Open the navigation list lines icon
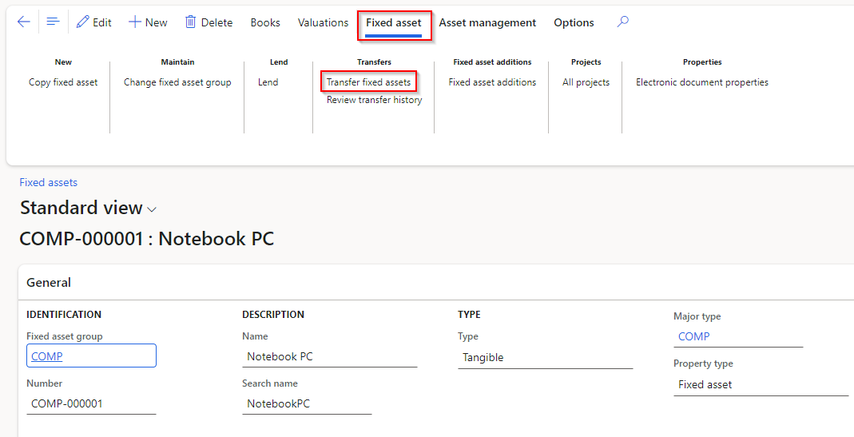854x437 pixels. 53,22
